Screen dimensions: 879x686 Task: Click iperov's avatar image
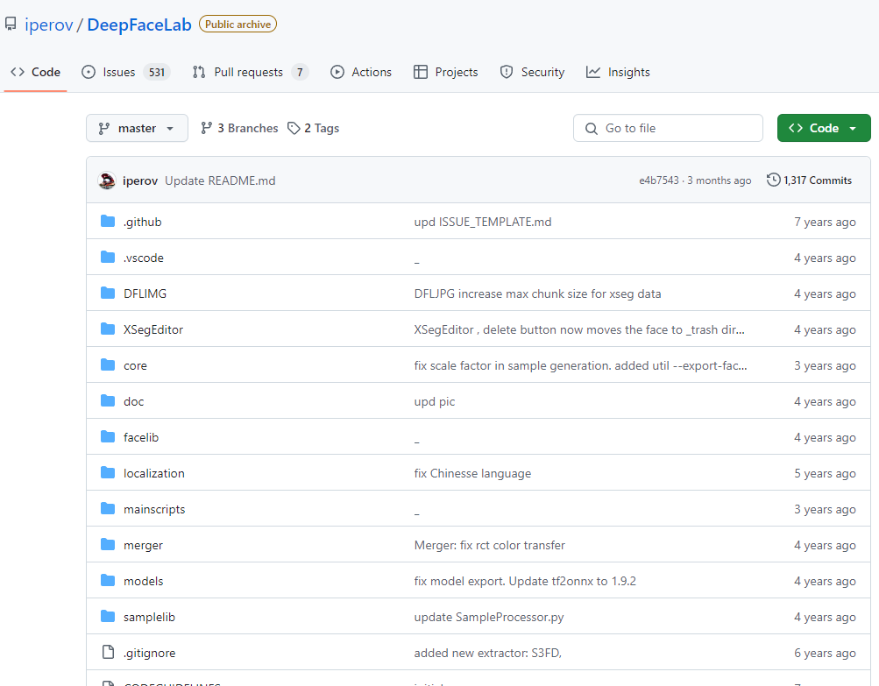point(107,180)
